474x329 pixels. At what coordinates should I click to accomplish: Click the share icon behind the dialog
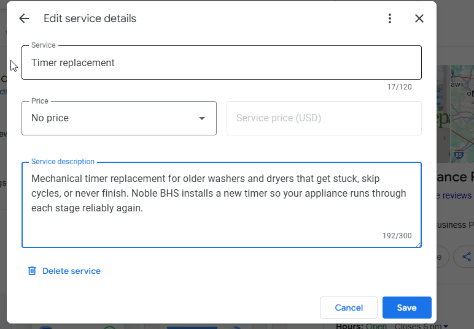coord(467,257)
